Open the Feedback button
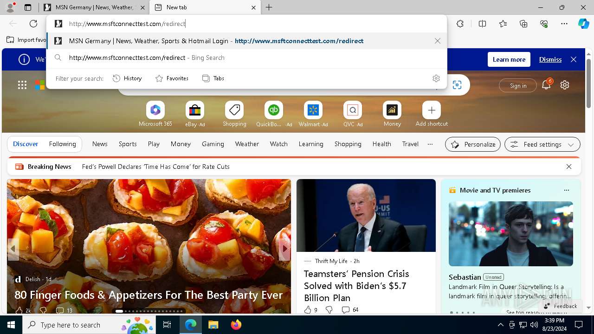This screenshot has width=594, height=334. [560, 306]
